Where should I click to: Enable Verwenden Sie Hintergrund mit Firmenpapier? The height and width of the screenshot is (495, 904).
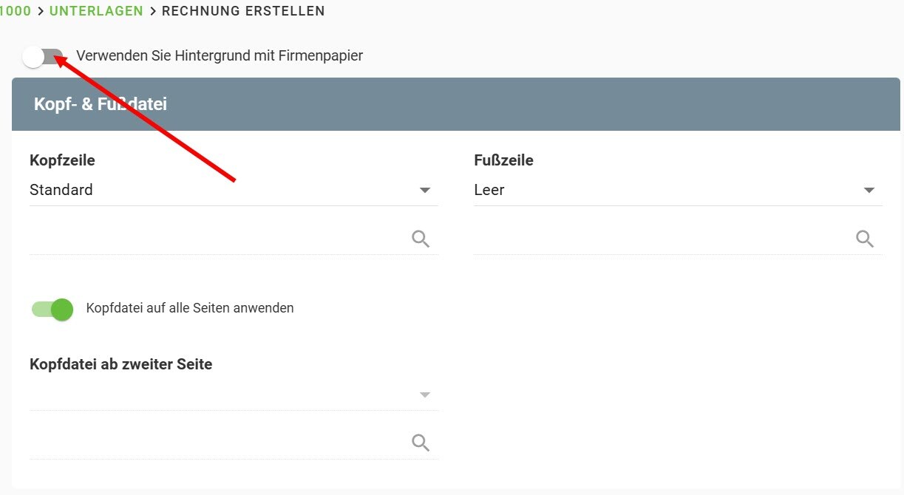click(x=44, y=56)
